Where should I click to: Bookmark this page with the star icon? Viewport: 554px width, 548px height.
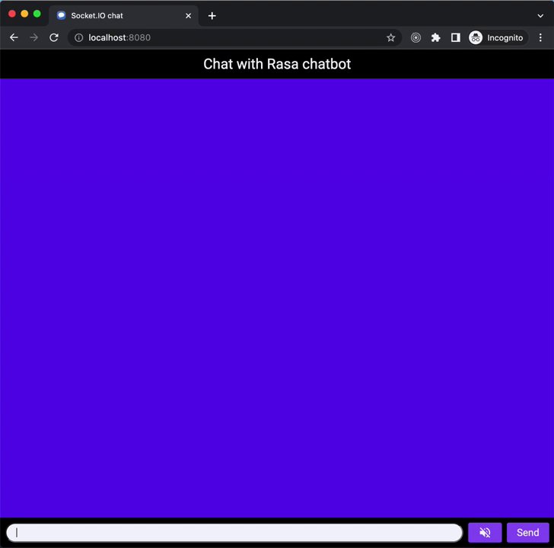(x=390, y=37)
